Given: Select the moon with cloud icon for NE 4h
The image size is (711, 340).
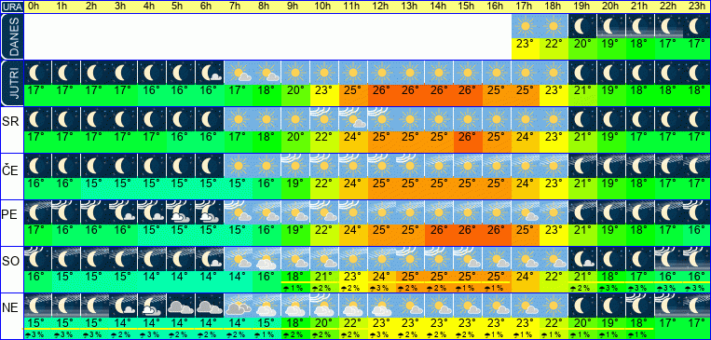Looking at the screenshot, I should click(152, 306).
